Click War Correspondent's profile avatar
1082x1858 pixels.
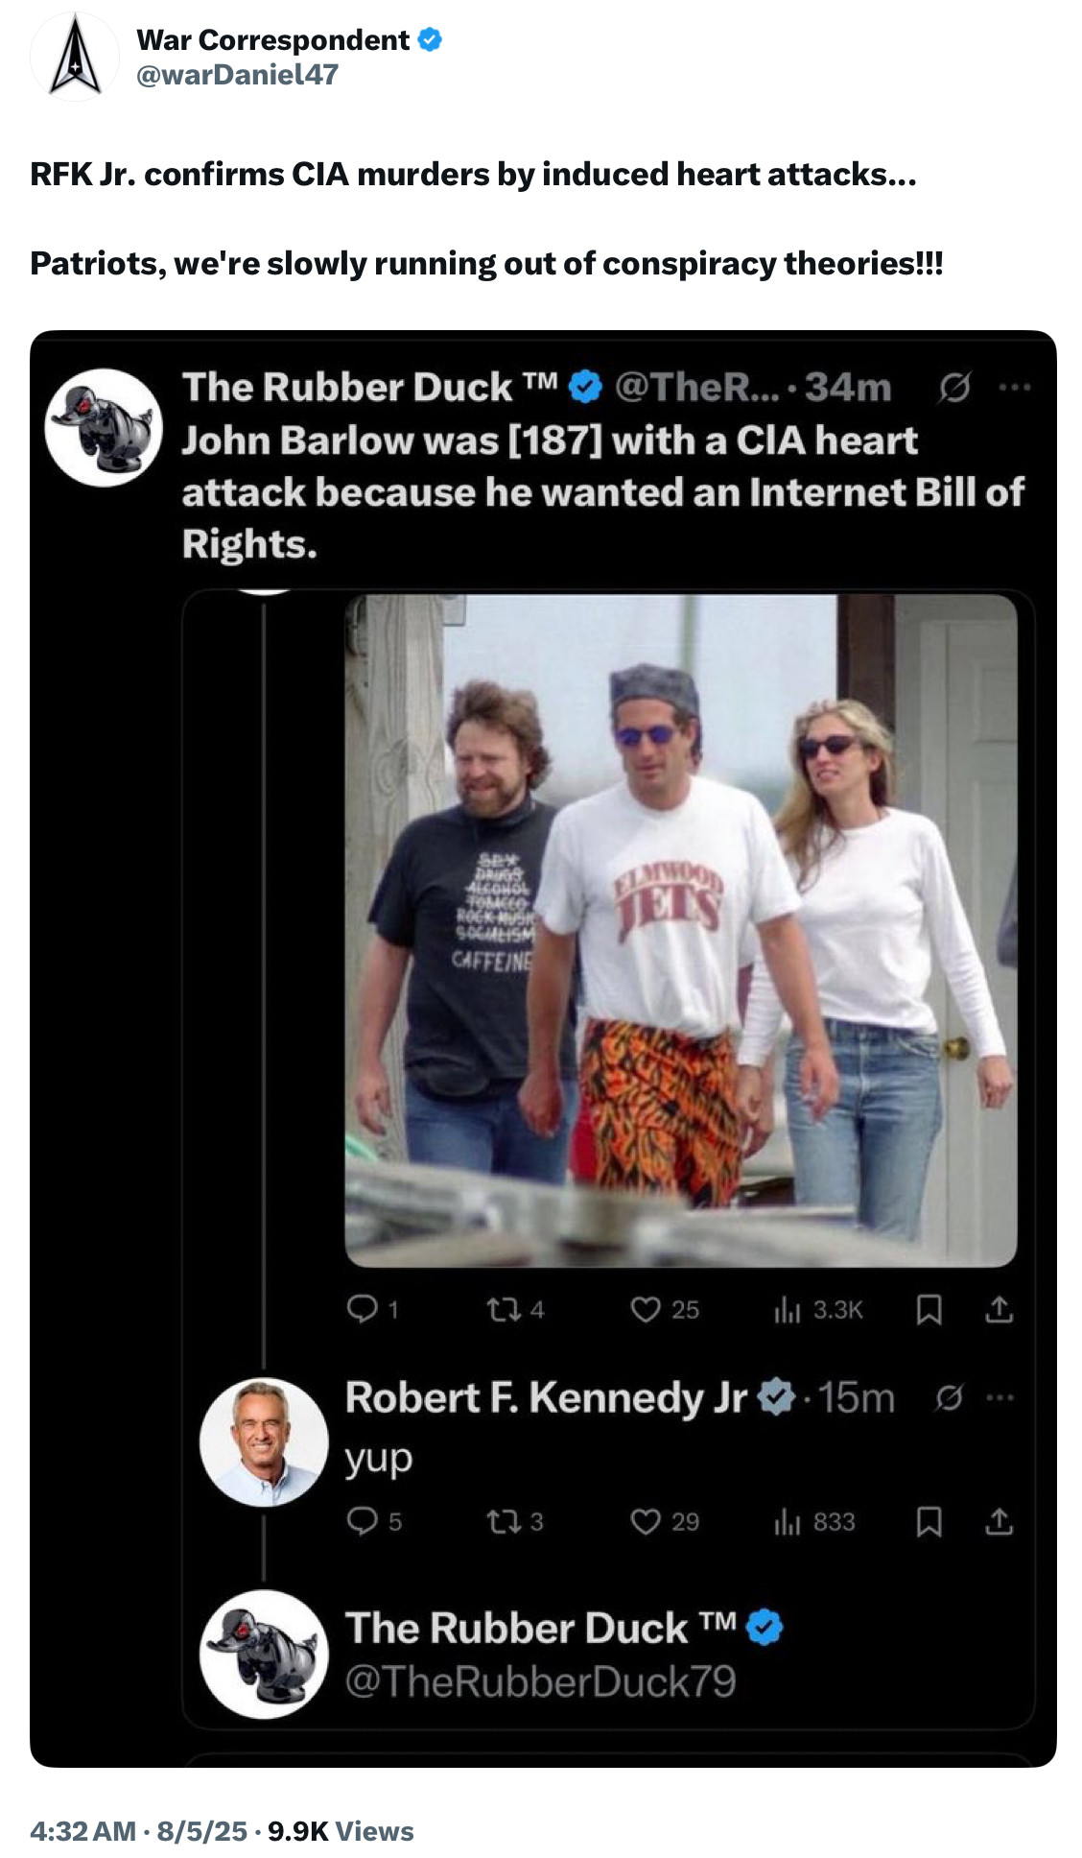tap(75, 58)
